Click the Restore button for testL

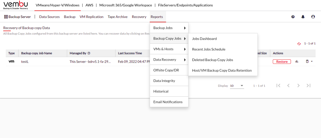(282, 62)
